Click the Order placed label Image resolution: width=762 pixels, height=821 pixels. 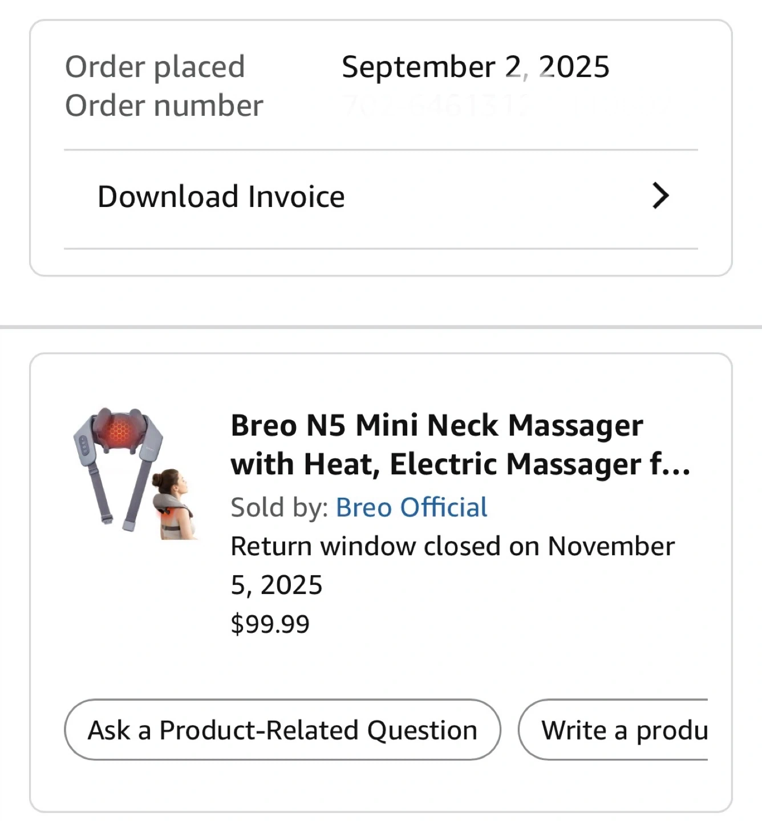point(155,67)
